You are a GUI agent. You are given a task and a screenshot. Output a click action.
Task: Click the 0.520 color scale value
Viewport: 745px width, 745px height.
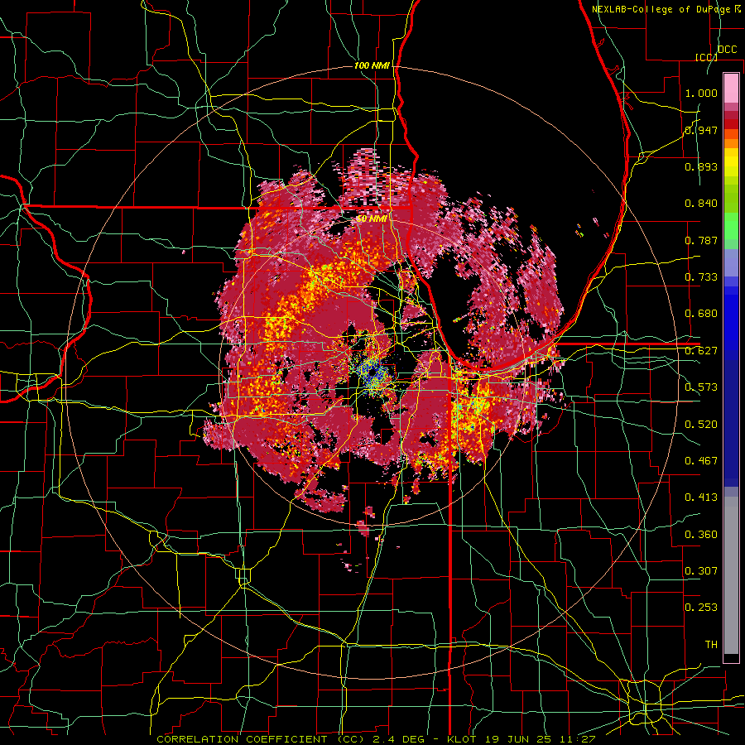tap(701, 425)
